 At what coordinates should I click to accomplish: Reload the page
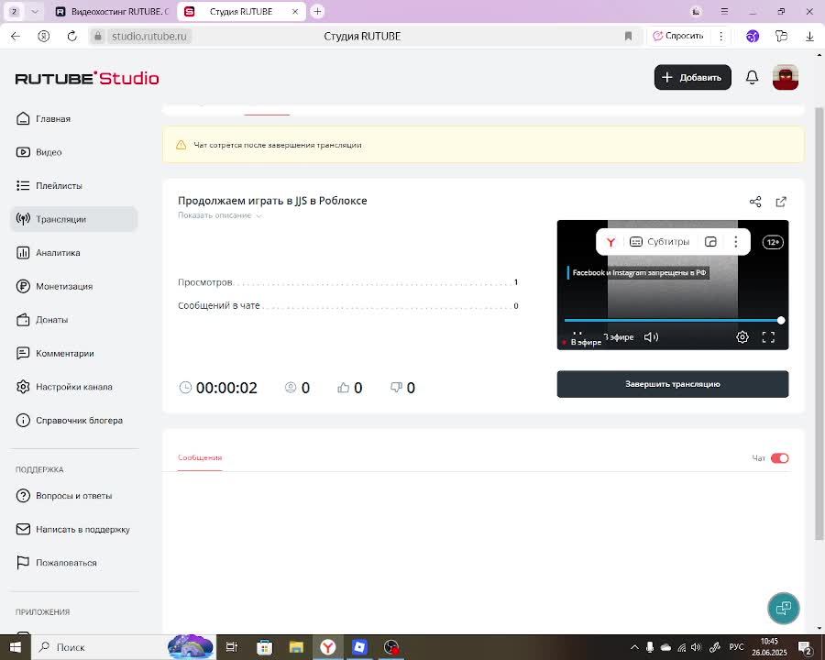pos(72,36)
